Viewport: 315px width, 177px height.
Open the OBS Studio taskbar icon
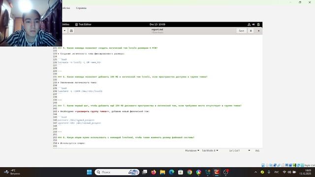pyautogui.click(x=226, y=172)
